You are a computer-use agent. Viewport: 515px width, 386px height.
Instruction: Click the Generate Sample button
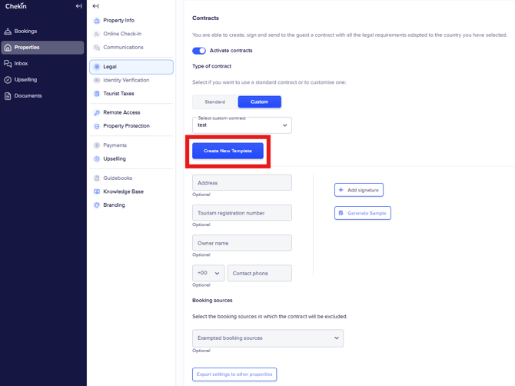(363, 213)
